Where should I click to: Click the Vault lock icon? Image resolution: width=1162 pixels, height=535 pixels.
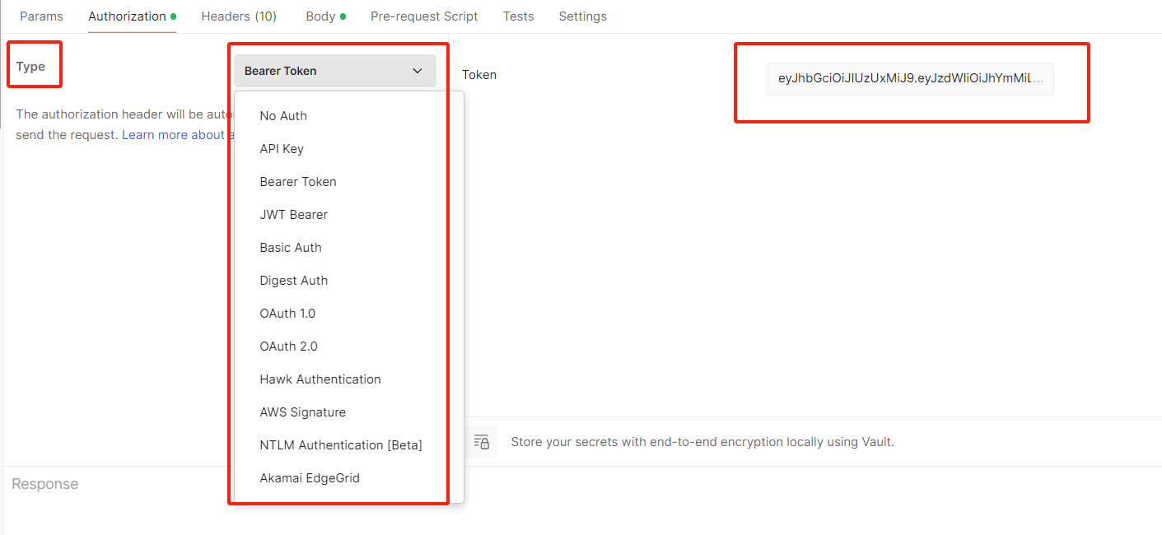[482, 442]
